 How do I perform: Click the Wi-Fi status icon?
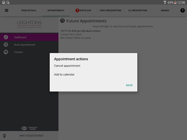tap(165, 2)
